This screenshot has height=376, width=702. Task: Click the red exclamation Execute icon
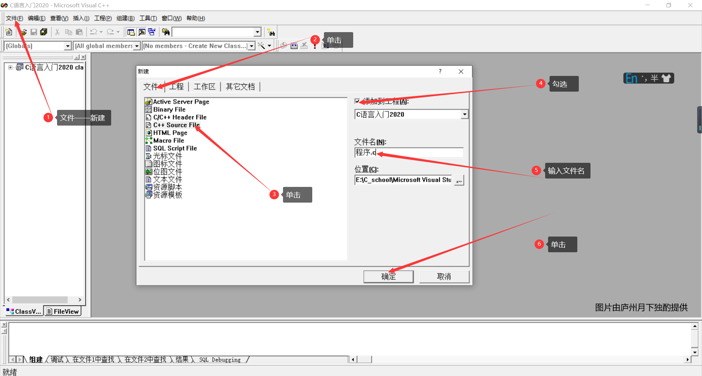[315, 46]
